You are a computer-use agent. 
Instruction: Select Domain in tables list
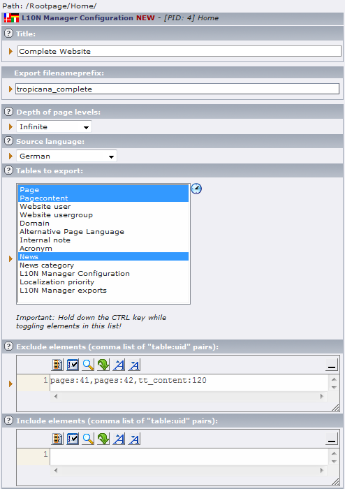click(103, 223)
